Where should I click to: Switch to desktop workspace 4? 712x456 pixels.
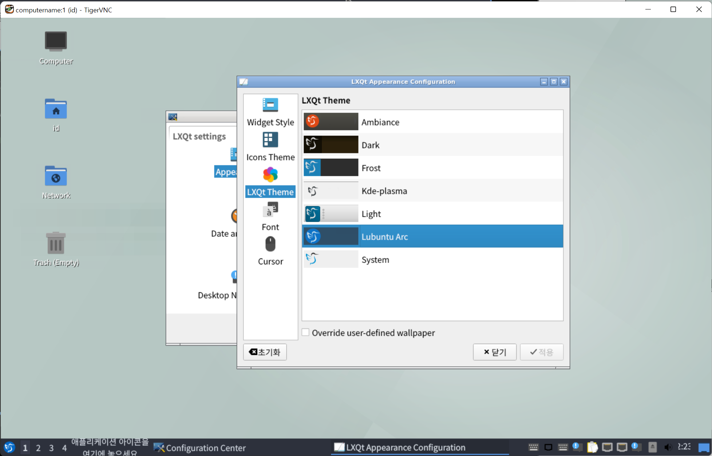64,448
